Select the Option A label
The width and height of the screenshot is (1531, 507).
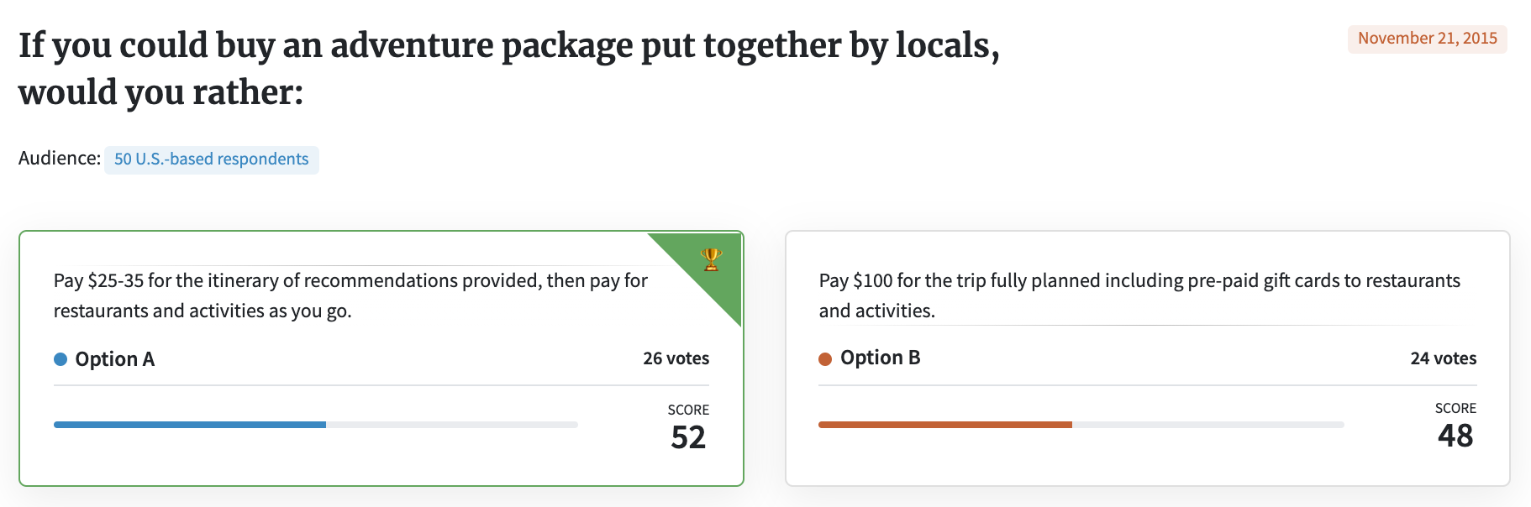click(115, 359)
